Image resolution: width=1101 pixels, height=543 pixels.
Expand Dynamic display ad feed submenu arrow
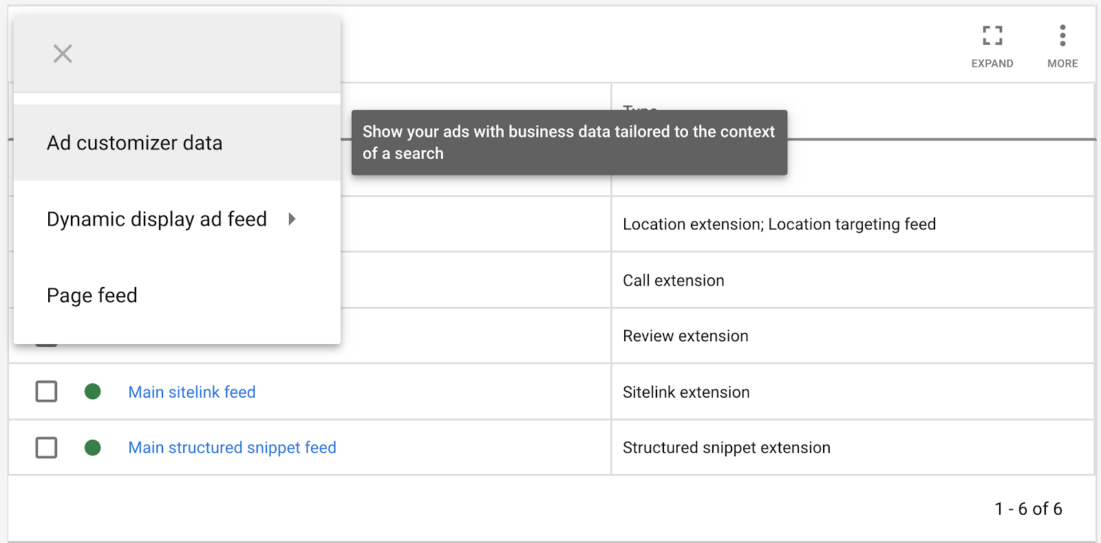292,219
